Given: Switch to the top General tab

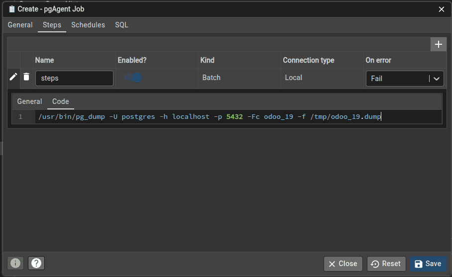Looking at the screenshot, I should pos(20,25).
